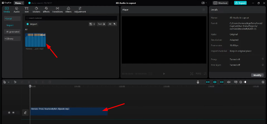Screen dimensions: 267x124
Task: Click the 'Keep in original place' value
Action: [x=240, y=51]
